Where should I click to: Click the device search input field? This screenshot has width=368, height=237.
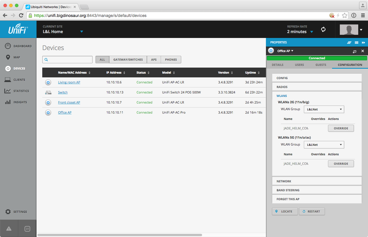coord(70,60)
